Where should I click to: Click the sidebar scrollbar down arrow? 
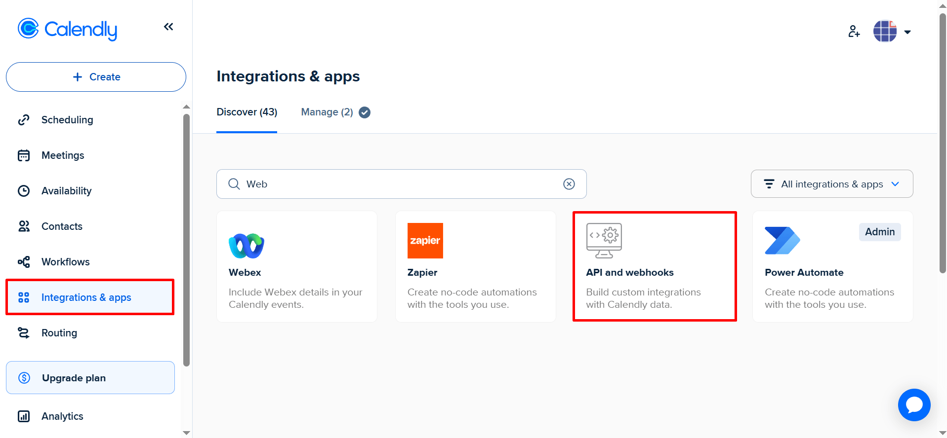pos(186,433)
